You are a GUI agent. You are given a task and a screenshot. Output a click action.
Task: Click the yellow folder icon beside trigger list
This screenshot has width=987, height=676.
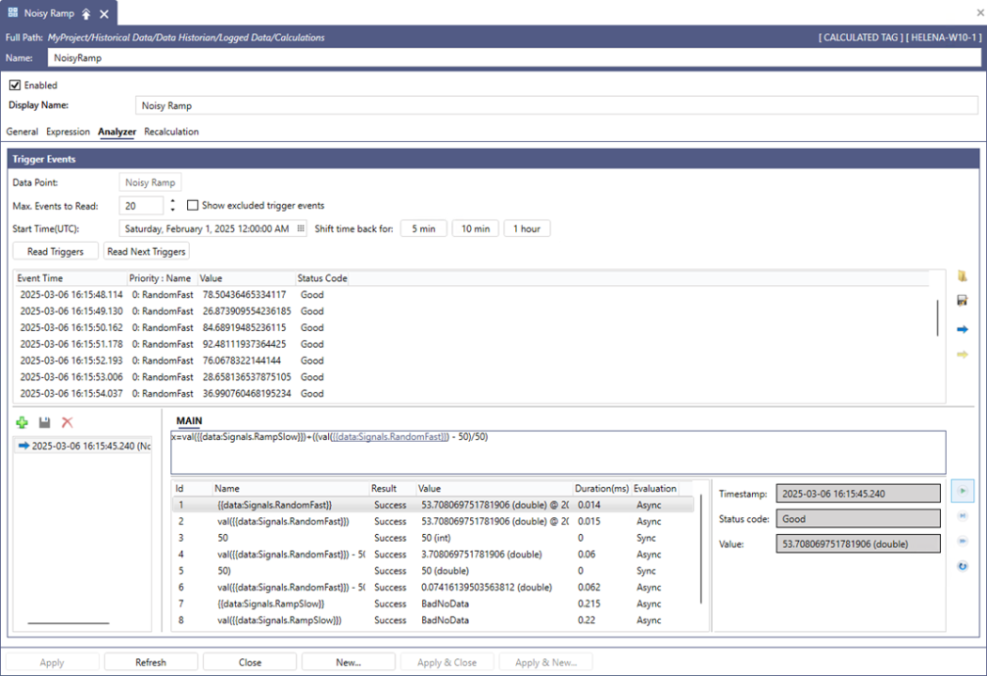pyautogui.click(x=962, y=276)
